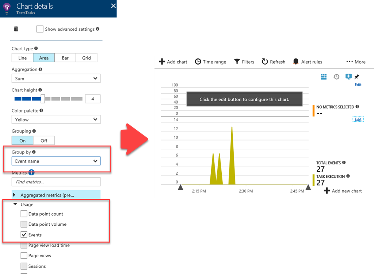Open Filters from the toolbar
The image size is (374, 274).
pos(244,62)
